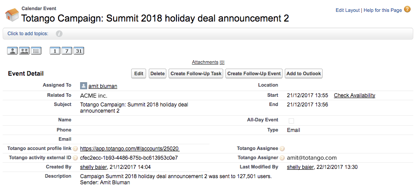Click the Type value Email

pyautogui.click(x=294, y=130)
